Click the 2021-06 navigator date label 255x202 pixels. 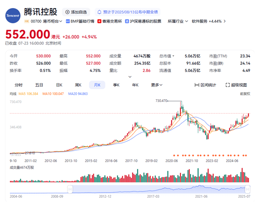click(201, 196)
